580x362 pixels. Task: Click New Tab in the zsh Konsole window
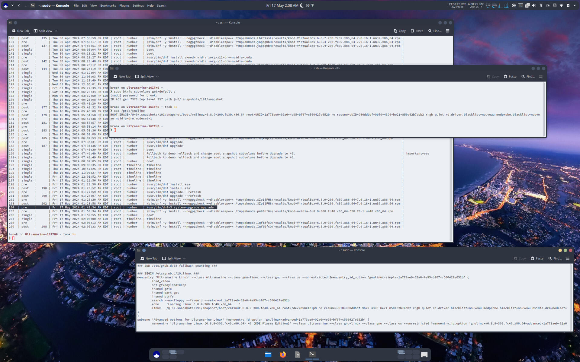21,31
